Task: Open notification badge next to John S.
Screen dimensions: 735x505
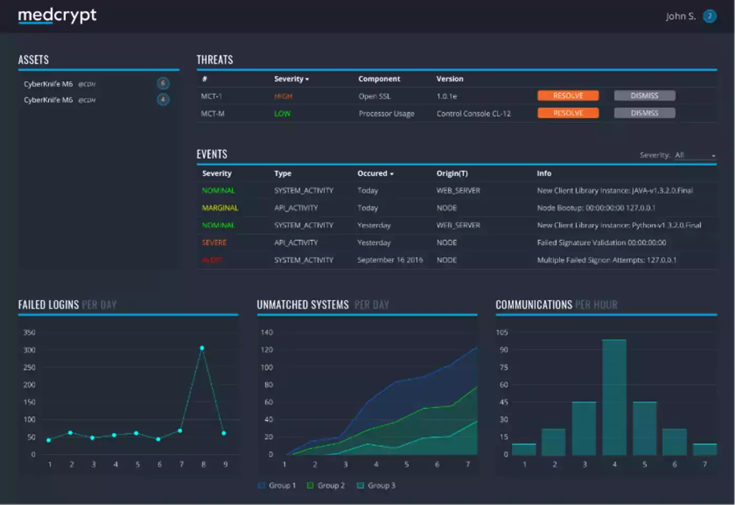Action: point(710,16)
